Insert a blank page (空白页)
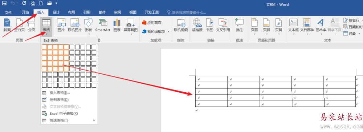The image size is (363, 132). (20, 25)
